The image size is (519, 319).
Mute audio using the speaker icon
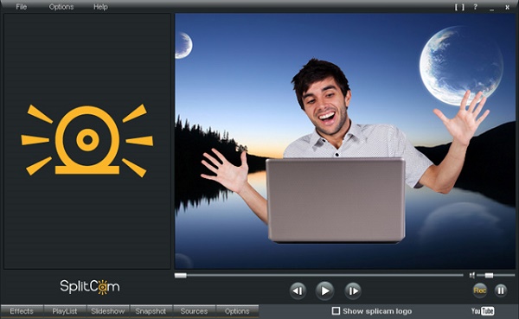click(x=472, y=275)
